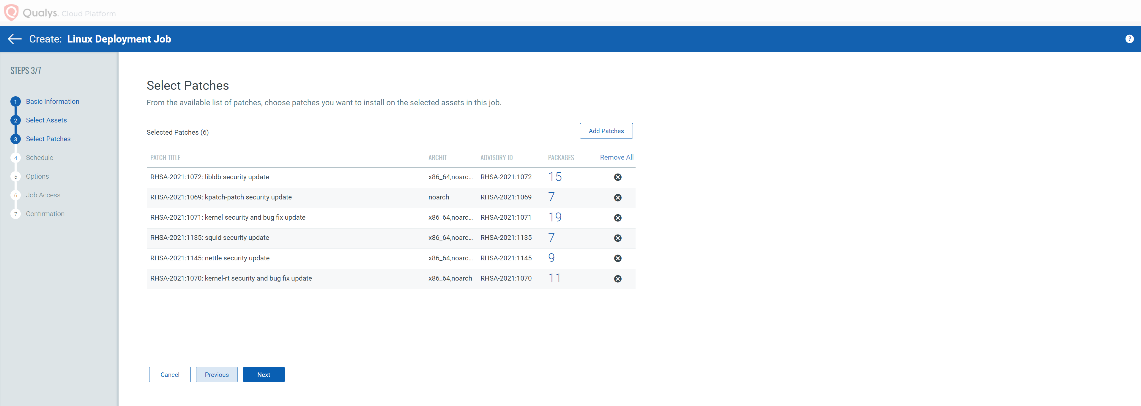This screenshot has width=1141, height=406.
Task: Remove the nettle security update patch
Action: click(617, 258)
